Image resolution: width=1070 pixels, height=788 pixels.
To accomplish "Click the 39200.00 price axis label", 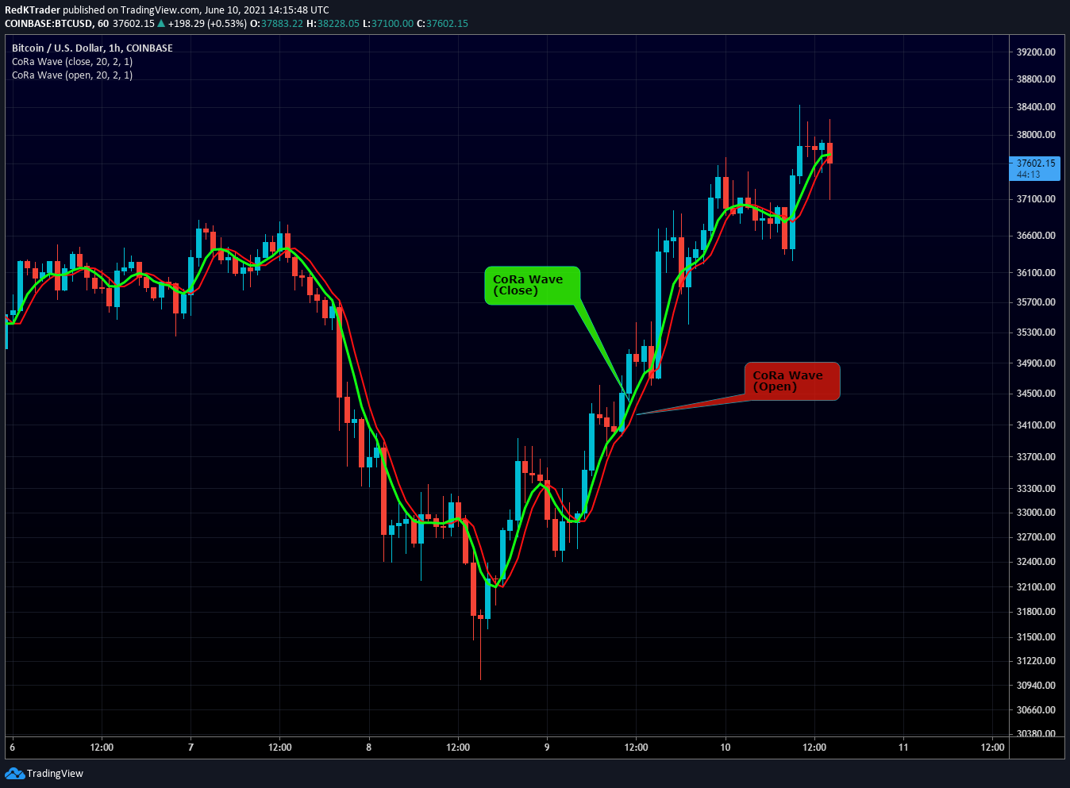I will pyautogui.click(x=1036, y=52).
